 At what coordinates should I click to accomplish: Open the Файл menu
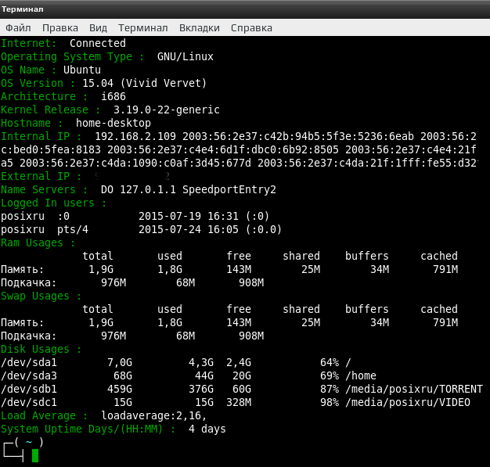click(18, 28)
